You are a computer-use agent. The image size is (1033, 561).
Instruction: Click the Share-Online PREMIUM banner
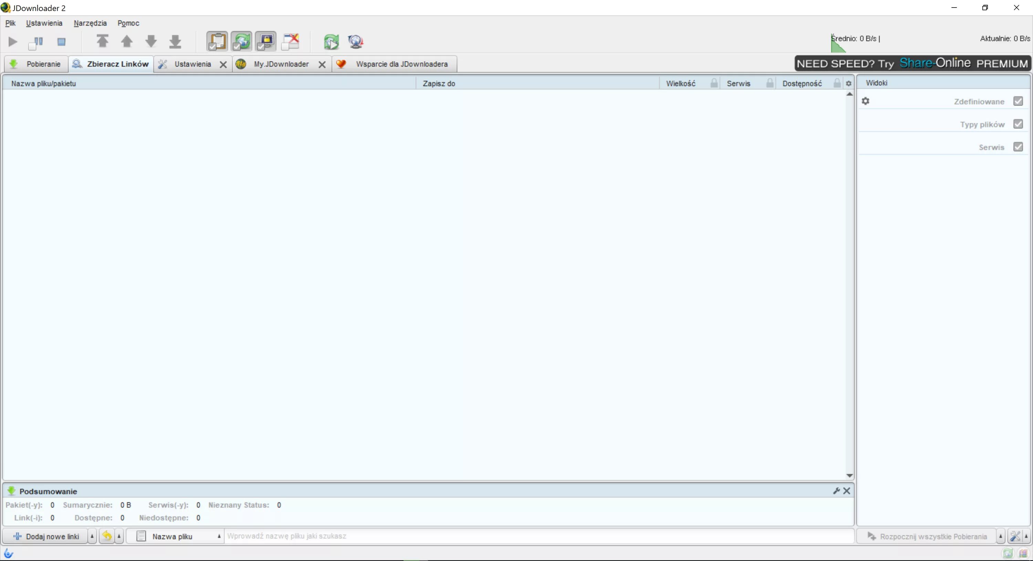pos(912,63)
